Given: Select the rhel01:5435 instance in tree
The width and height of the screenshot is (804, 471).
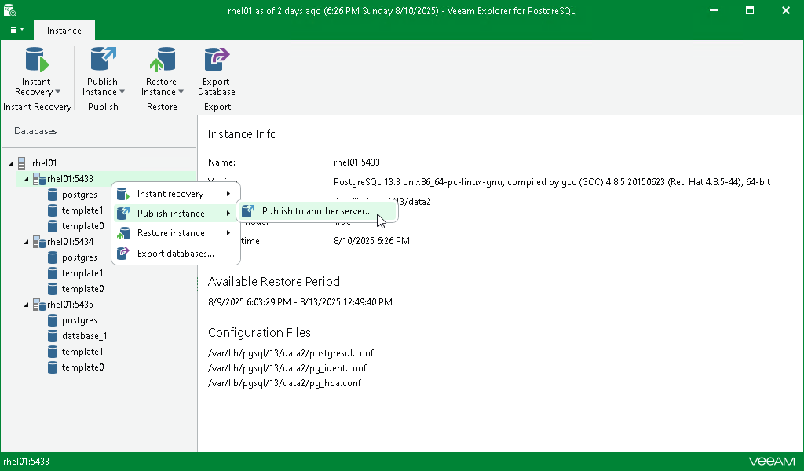Looking at the screenshot, I should tap(70, 305).
